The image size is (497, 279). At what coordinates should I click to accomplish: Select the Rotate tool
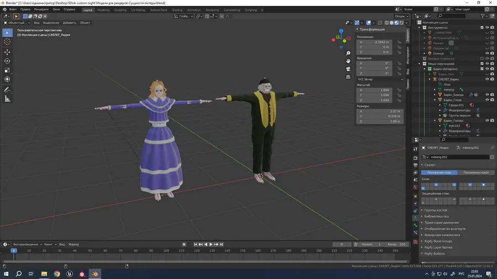[x=7, y=61]
